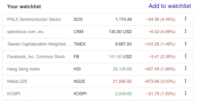This screenshot has height=102, width=199.
Task: Open PHLX Semiconductor Sector entry
Action: click(34, 19)
